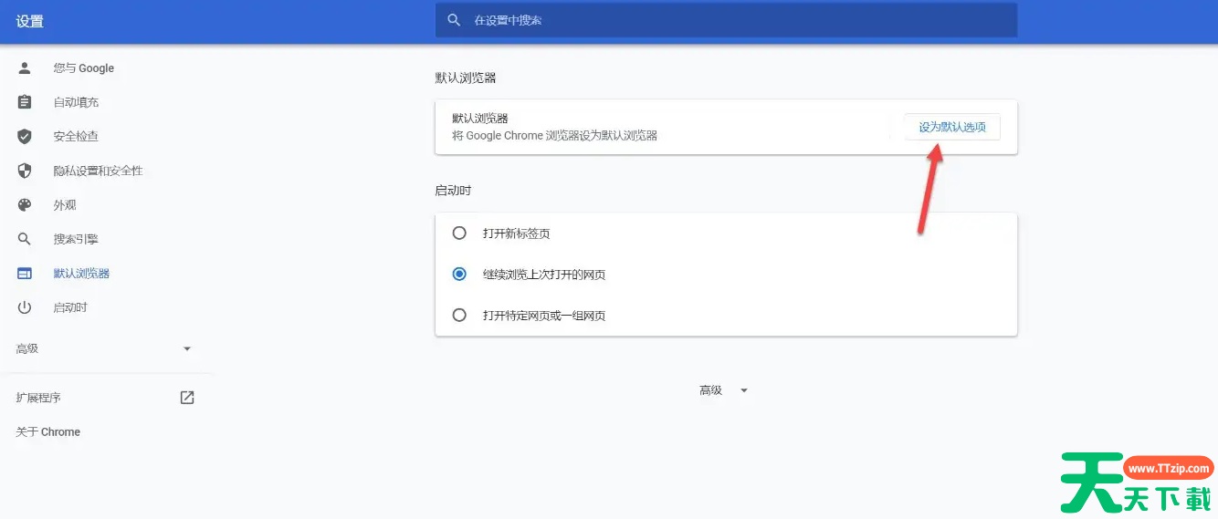
Task: Select 继续浏览上次打开的网页 radio option
Action: [460, 275]
